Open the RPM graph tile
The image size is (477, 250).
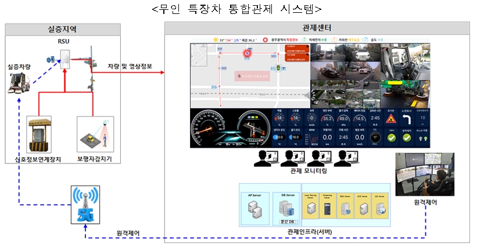[311, 137]
